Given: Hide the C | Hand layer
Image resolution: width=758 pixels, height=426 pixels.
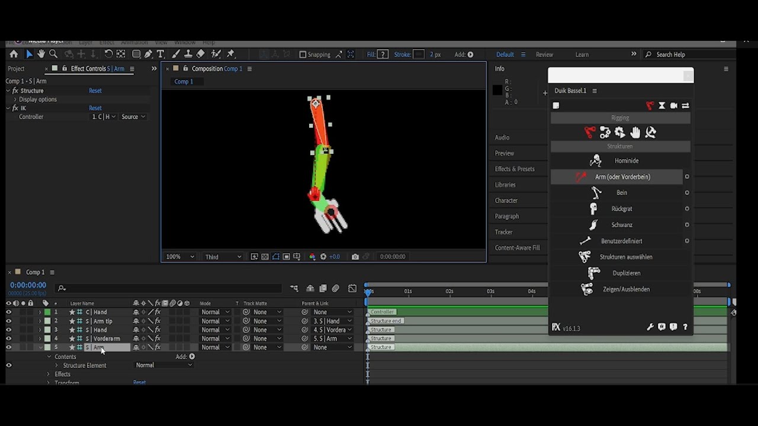Looking at the screenshot, I should click(8, 312).
